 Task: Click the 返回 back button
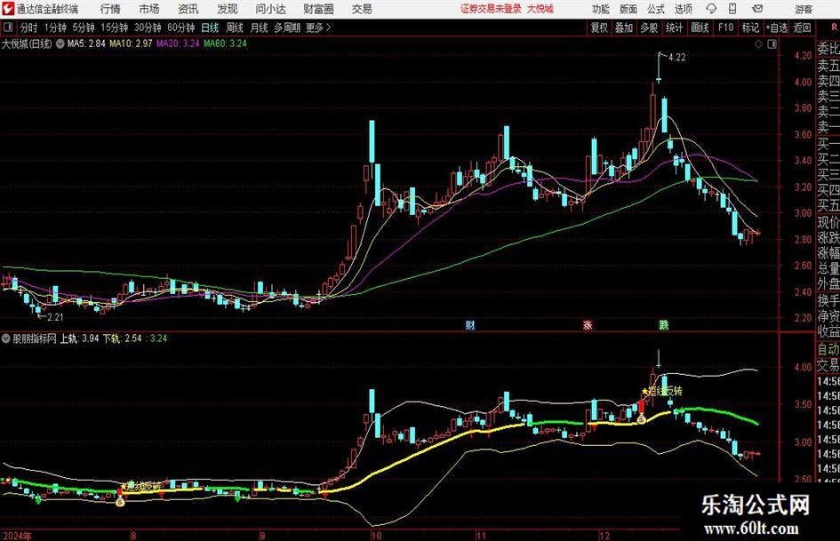point(802,28)
